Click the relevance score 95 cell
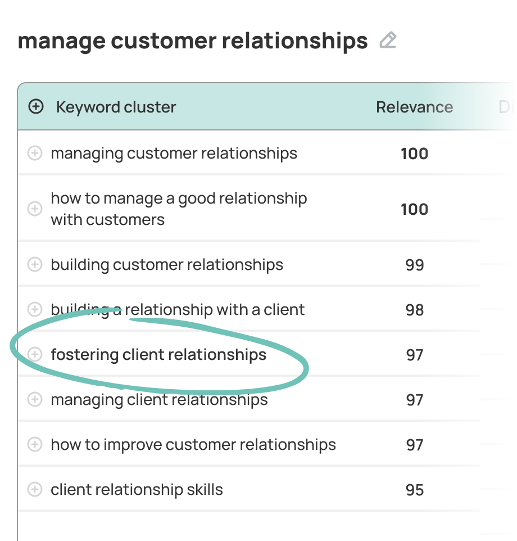The width and height of the screenshot is (517, 541). [x=415, y=489]
